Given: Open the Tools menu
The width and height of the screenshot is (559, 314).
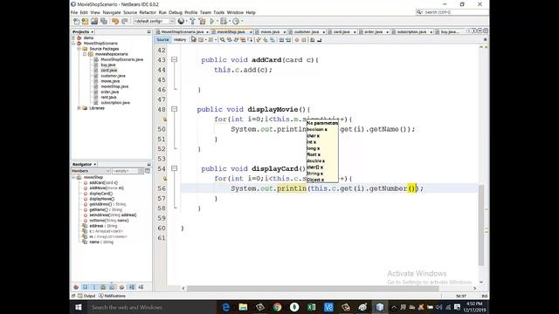Looking at the screenshot, I should point(219,12).
